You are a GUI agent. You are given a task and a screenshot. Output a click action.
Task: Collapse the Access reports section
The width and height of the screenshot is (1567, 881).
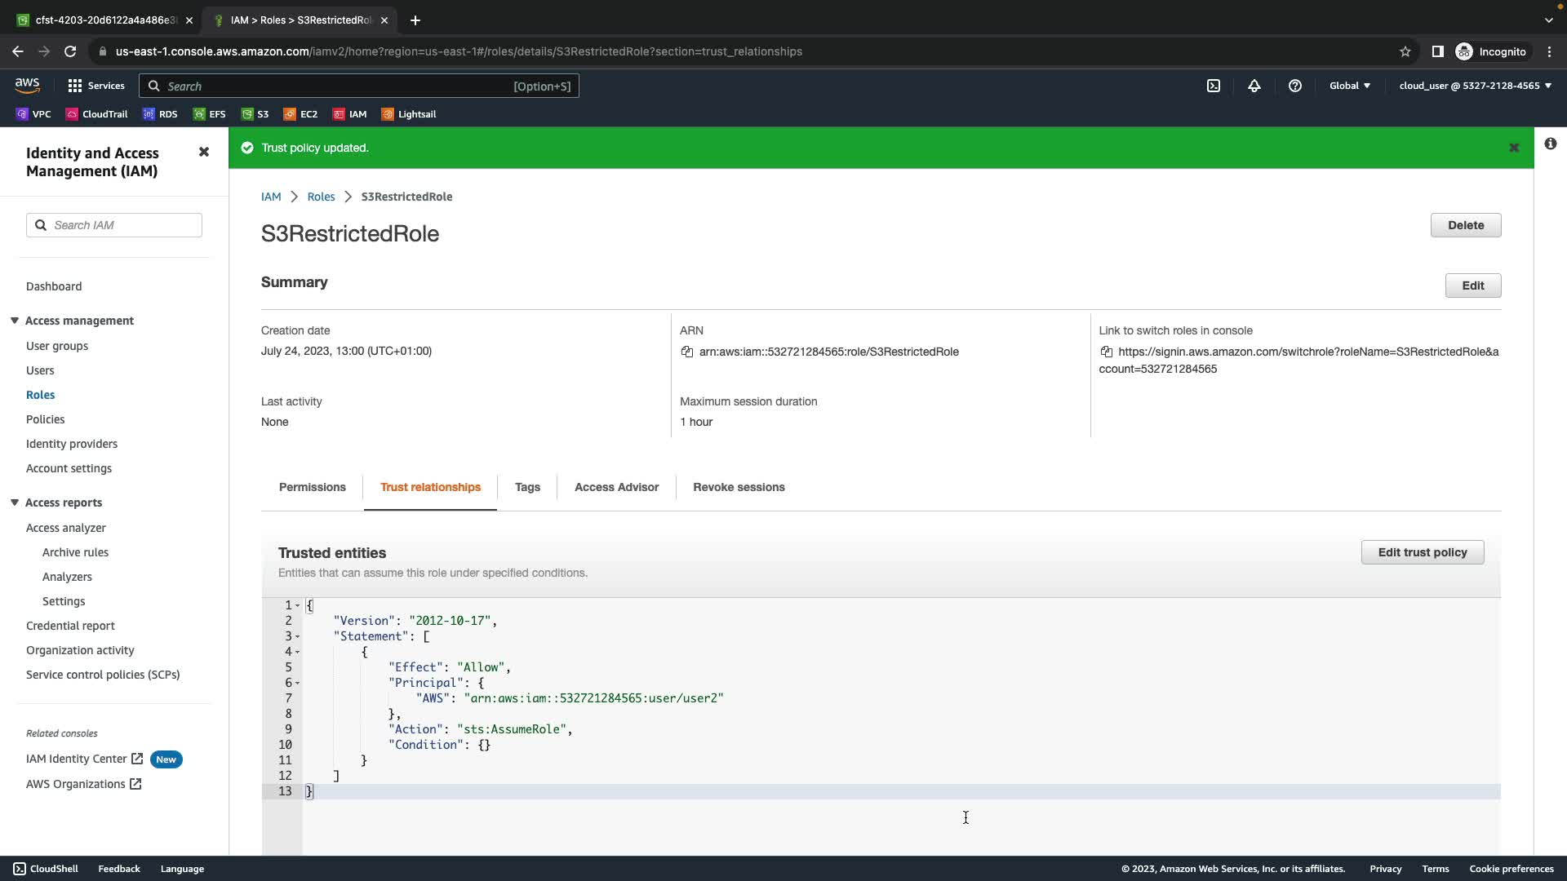coord(15,502)
